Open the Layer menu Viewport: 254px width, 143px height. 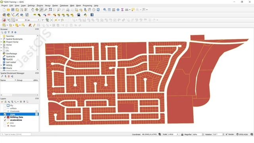tap(23, 6)
